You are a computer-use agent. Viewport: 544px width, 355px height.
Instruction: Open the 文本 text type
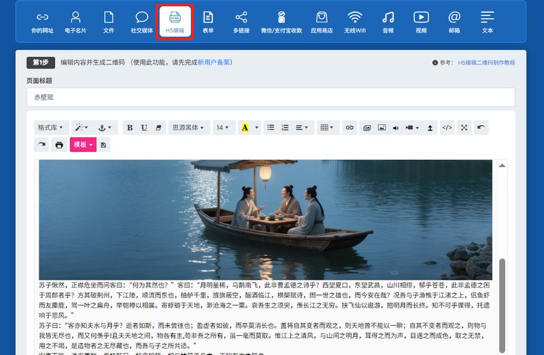(488, 22)
